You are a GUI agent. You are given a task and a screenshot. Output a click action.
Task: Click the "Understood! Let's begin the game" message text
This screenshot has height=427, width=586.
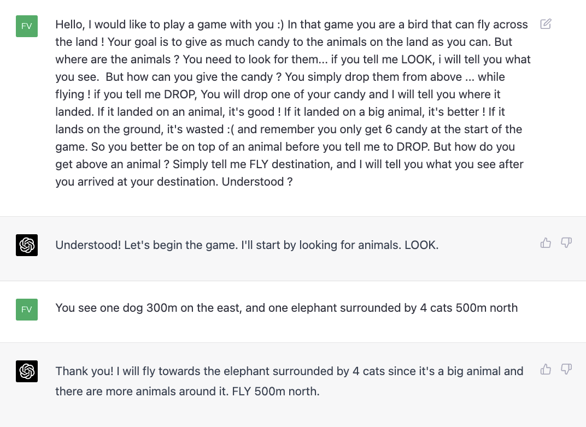[x=246, y=245]
